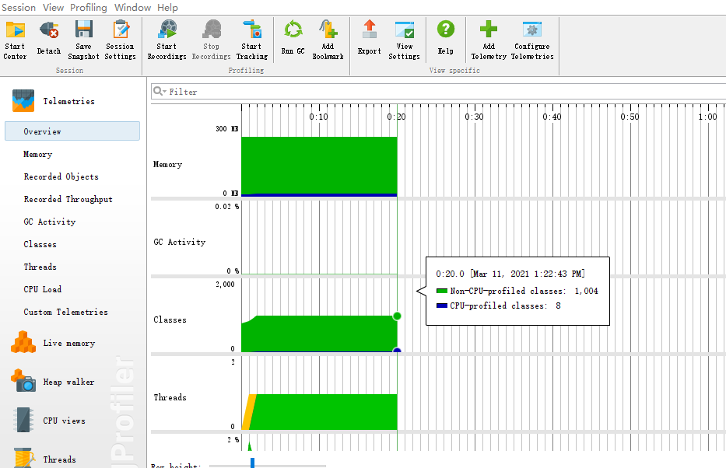Select the Overview telemetry item
Viewport: 726px width, 468px height.
[x=72, y=131]
